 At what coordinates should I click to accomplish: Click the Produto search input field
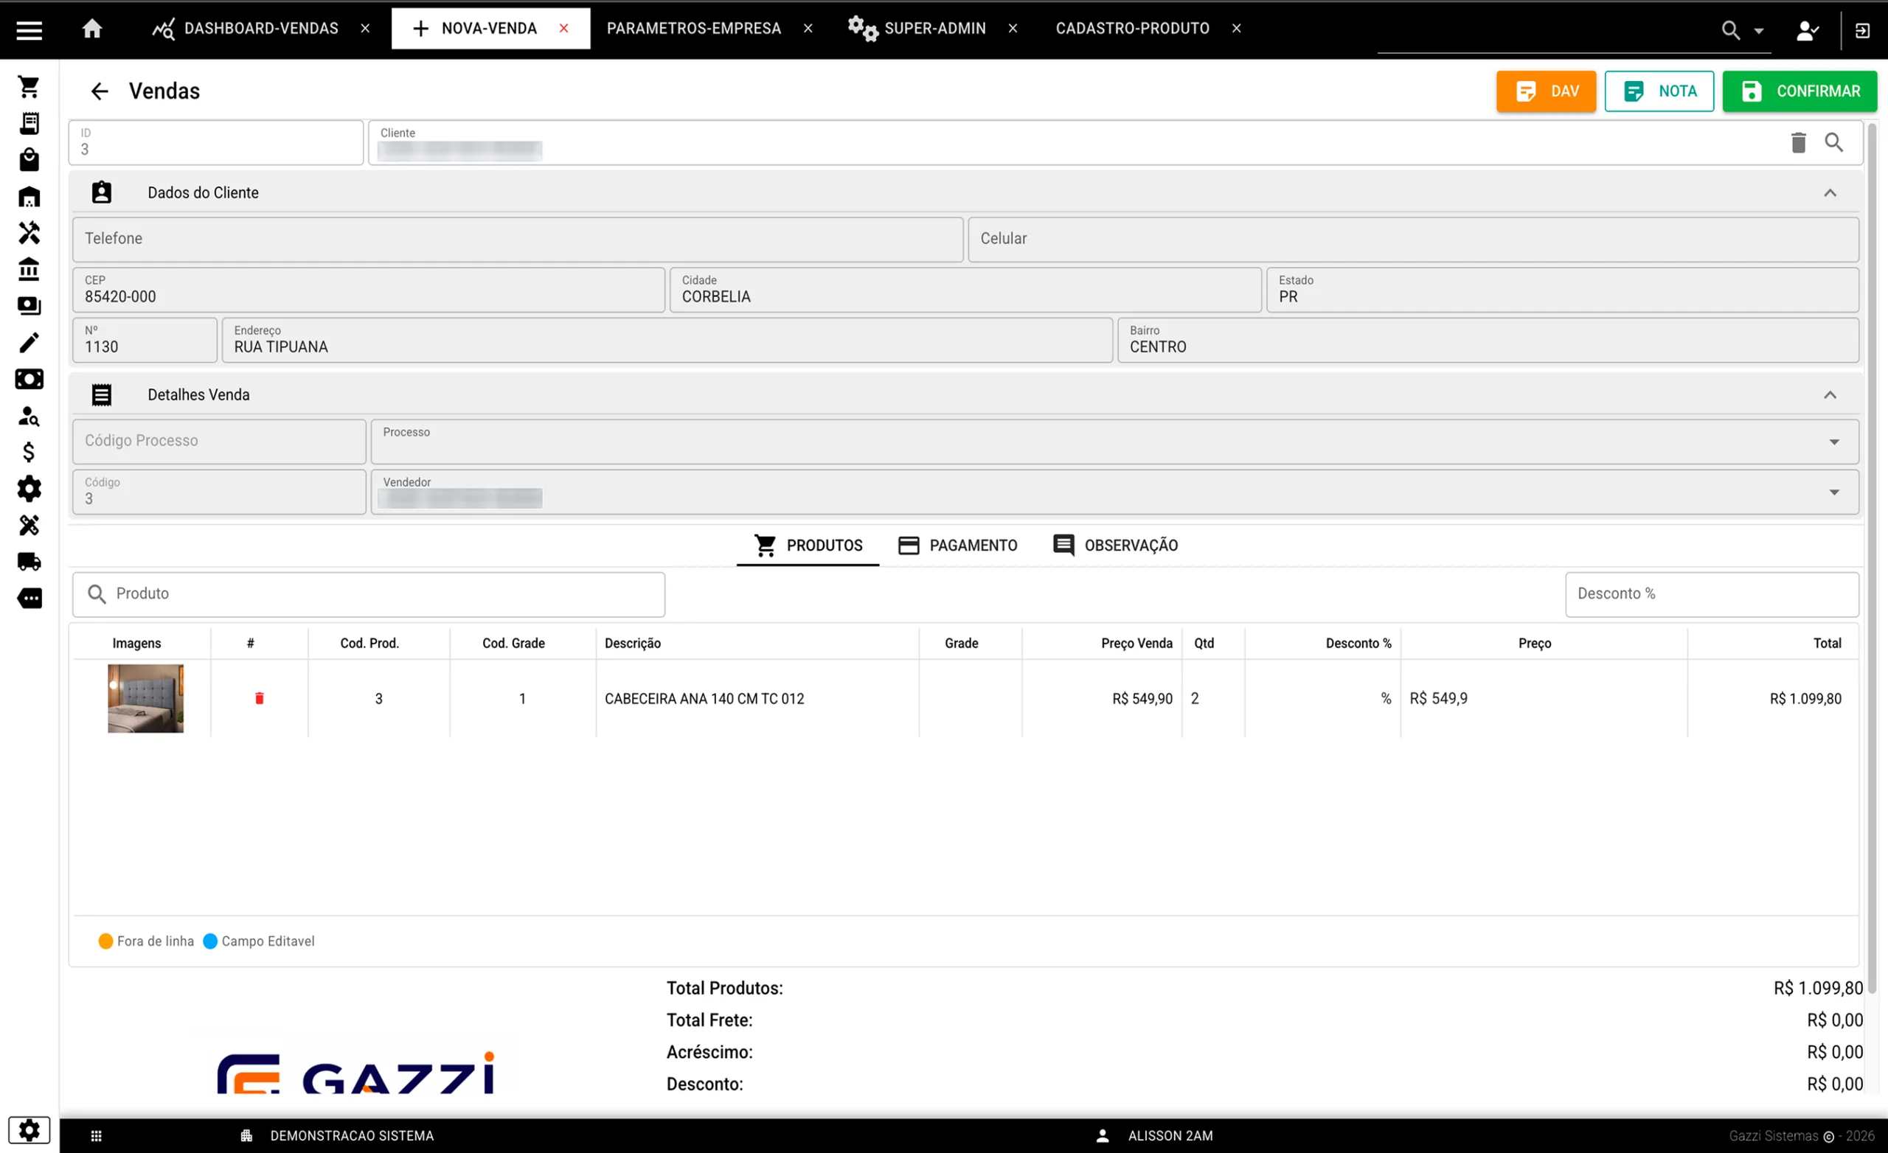pyautogui.click(x=383, y=593)
